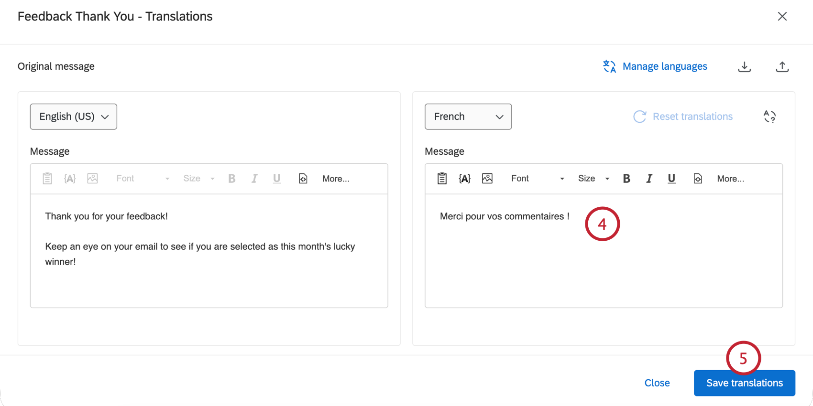Click the Close link
This screenshot has width=813, height=406.
coord(657,383)
